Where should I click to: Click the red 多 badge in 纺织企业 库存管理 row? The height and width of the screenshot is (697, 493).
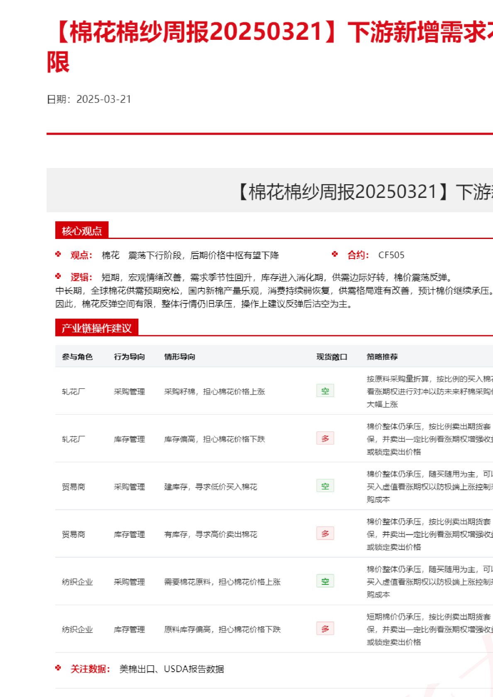tap(325, 629)
